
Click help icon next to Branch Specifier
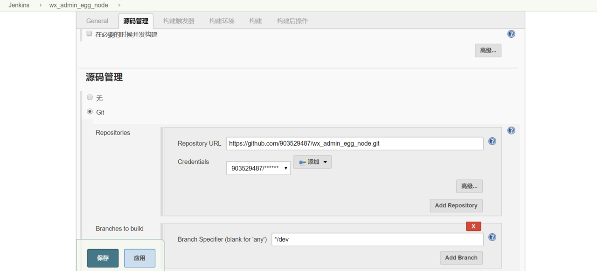pyautogui.click(x=492, y=237)
